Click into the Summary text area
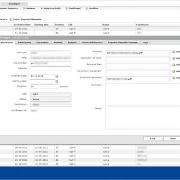This screenshot has width=180, height=180. click(x=143, y=95)
